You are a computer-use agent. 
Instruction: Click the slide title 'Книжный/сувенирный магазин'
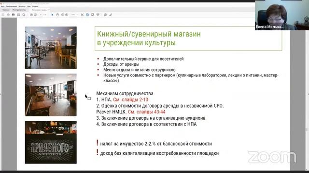149,34
